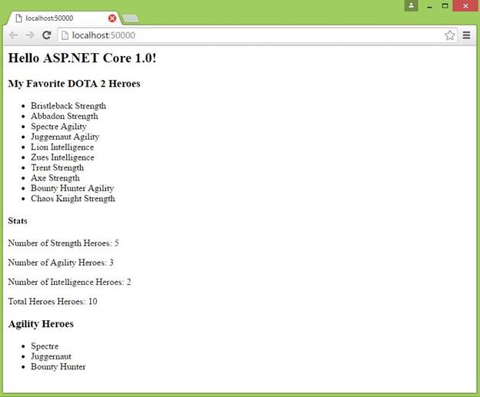480x397 pixels.
Task: Select the localhost:50000 tab
Action: click(x=63, y=18)
